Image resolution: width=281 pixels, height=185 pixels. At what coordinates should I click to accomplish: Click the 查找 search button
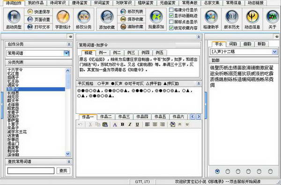click(x=63, y=170)
